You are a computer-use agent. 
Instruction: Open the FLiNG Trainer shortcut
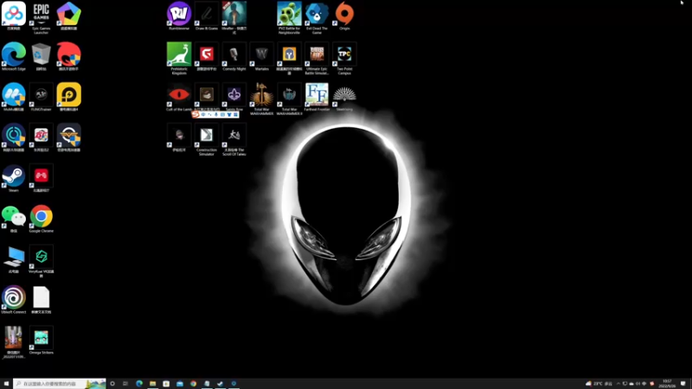tap(41, 97)
